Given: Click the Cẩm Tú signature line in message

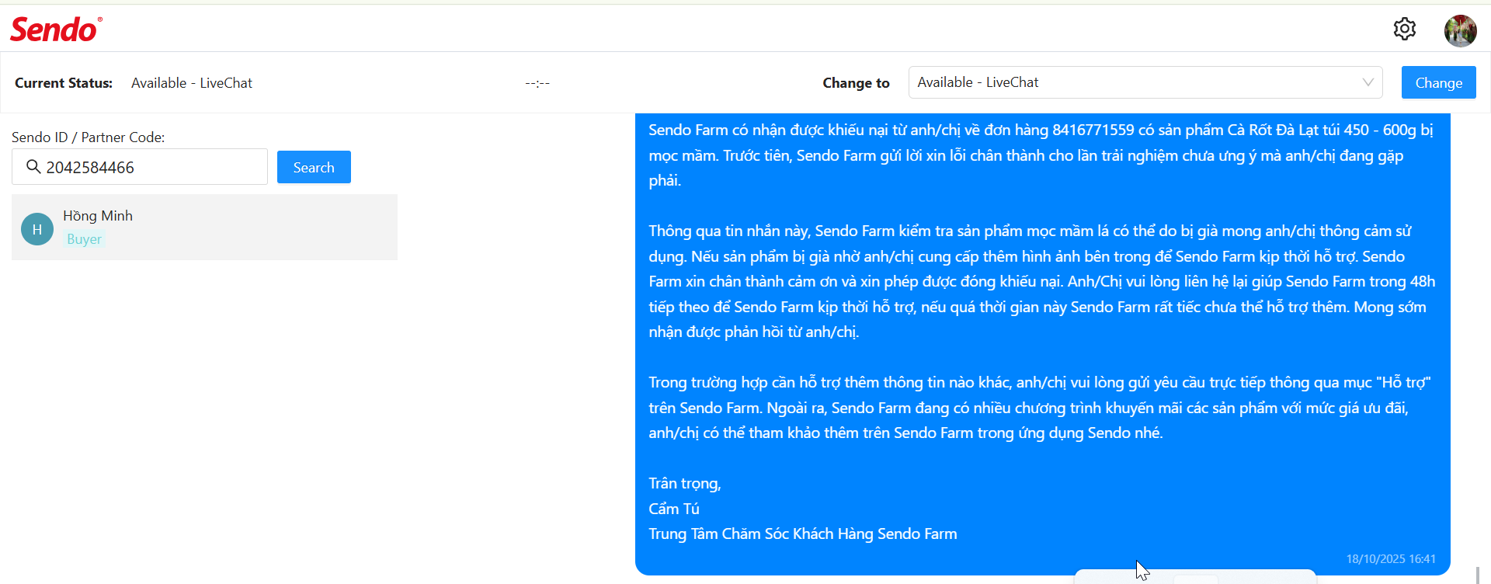Looking at the screenshot, I should 674,509.
